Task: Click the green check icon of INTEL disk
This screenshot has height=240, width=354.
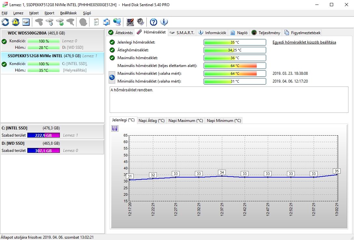Action: coord(4,64)
